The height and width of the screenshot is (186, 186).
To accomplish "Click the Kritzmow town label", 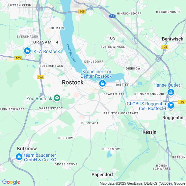I will click(x=27, y=148).
